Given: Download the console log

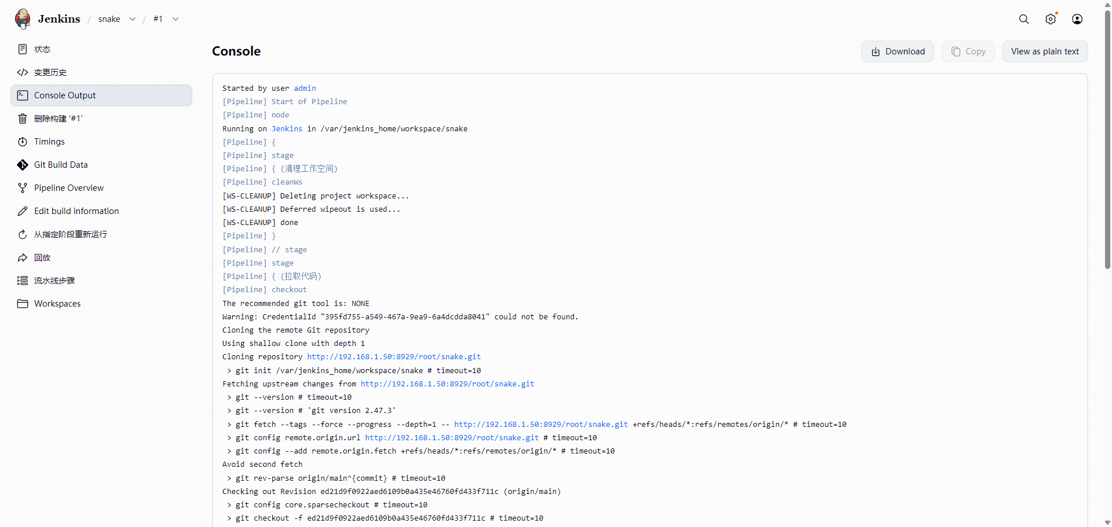Looking at the screenshot, I should point(898,51).
